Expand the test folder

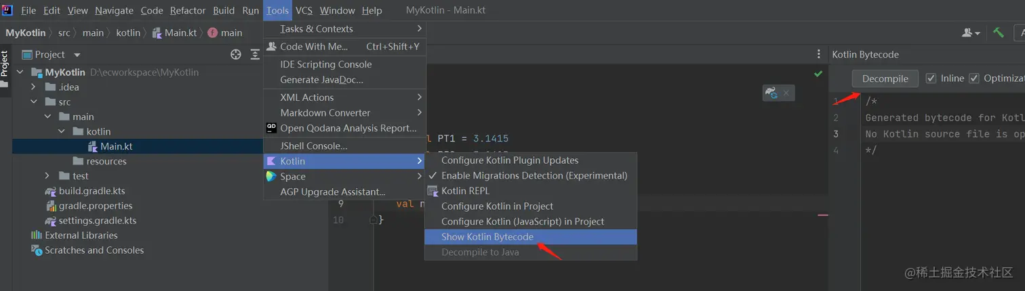47,176
